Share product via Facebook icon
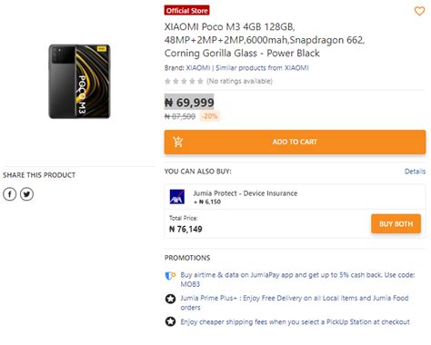 tap(10, 194)
